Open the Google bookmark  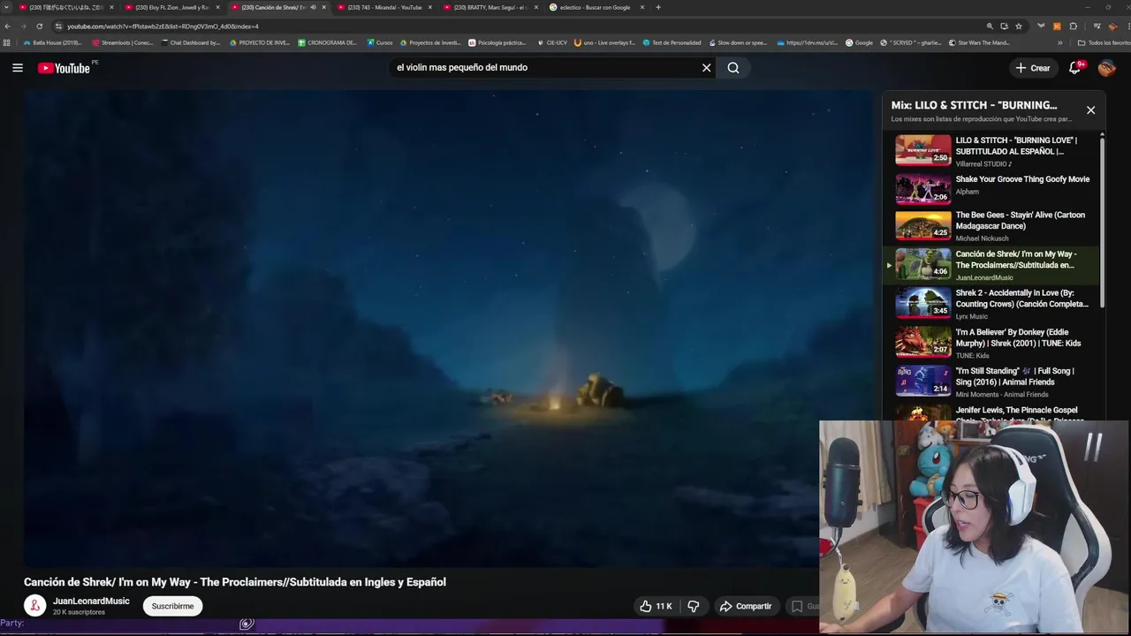point(859,42)
